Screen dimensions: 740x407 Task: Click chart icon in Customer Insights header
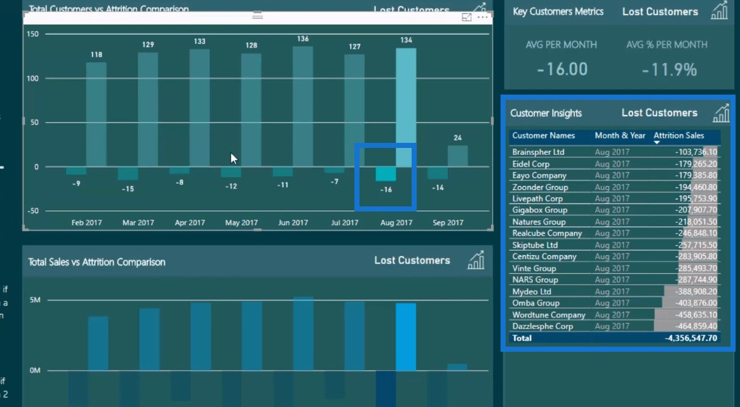721,113
